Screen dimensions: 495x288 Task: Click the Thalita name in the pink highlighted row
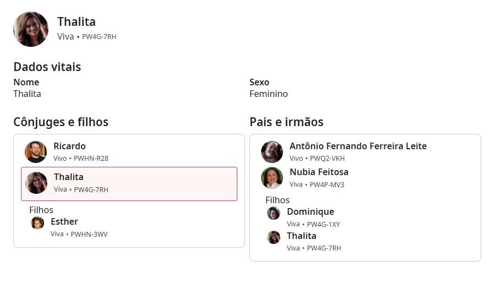[x=68, y=177]
